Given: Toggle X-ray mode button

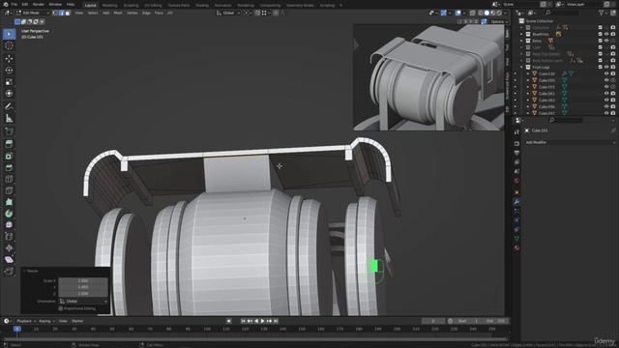Looking at the screenshot, I should [473, 13].
